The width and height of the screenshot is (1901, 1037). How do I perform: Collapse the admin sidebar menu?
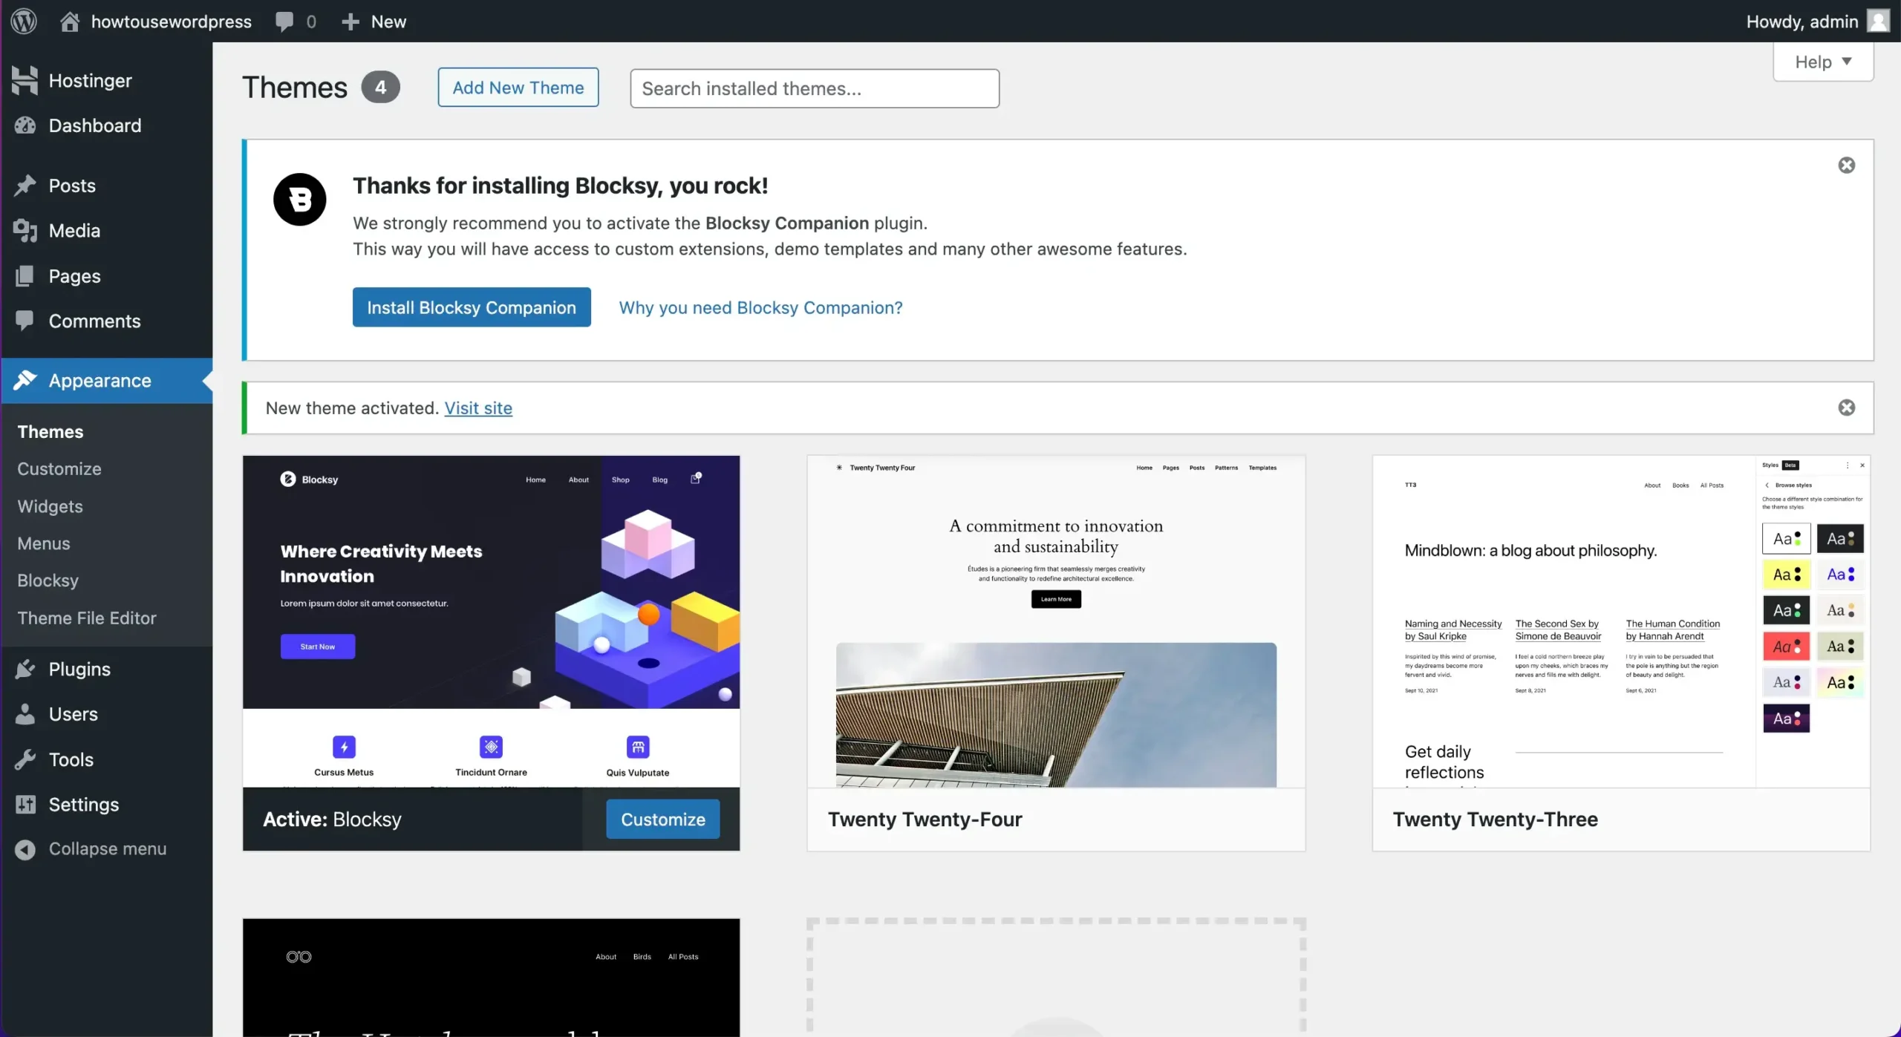107,849
